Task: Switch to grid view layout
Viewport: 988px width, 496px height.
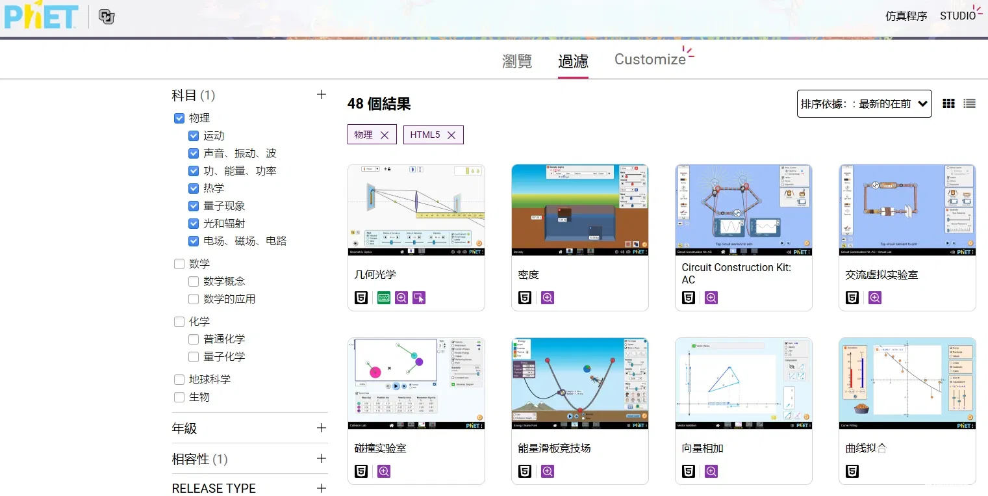Action: [x=948, y=103]
